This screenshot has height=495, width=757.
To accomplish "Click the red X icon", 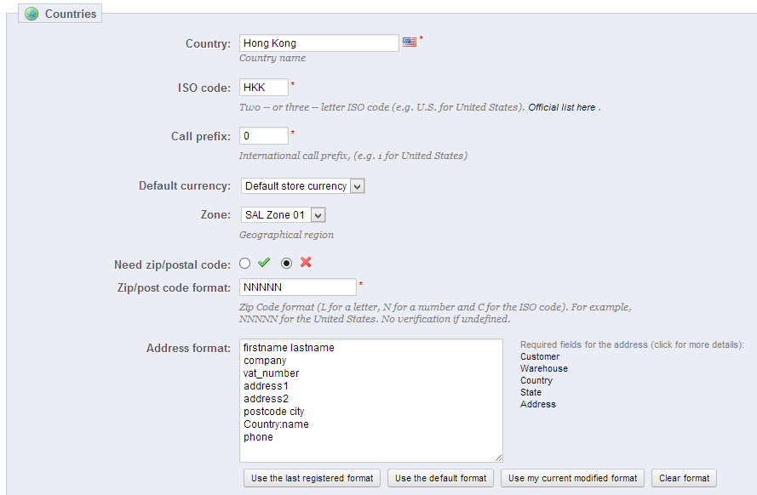I will 306,263.
